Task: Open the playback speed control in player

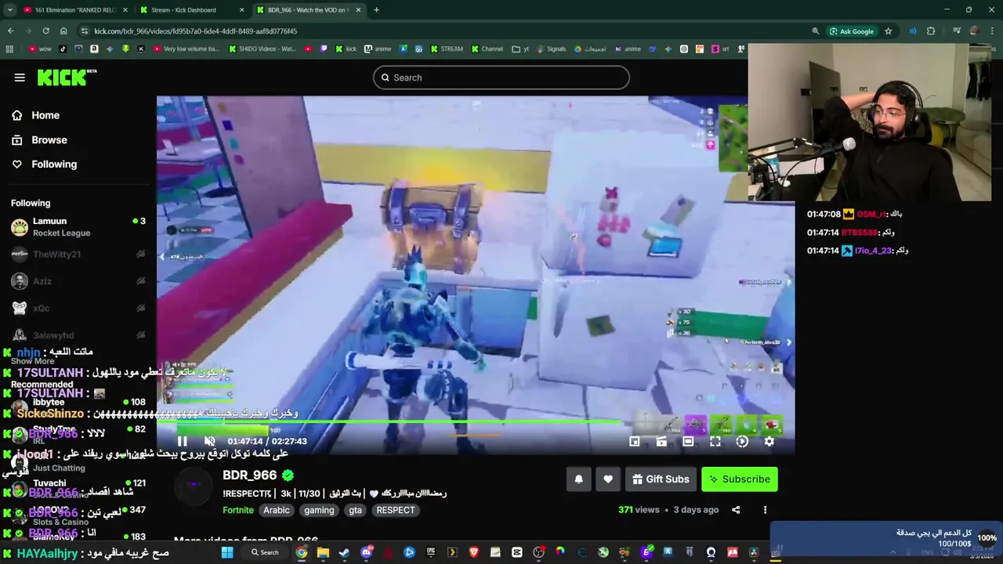Action: 742,441
